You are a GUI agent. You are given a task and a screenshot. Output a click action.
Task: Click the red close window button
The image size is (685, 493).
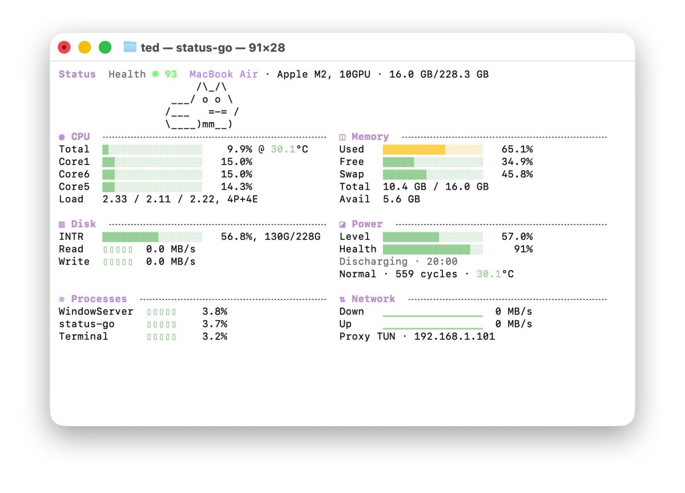[x=64, y=47]
